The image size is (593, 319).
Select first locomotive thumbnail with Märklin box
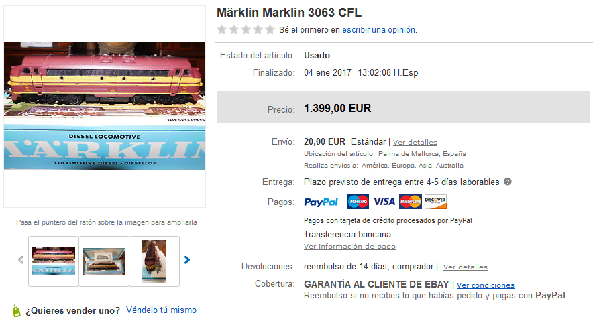point(54,261)
